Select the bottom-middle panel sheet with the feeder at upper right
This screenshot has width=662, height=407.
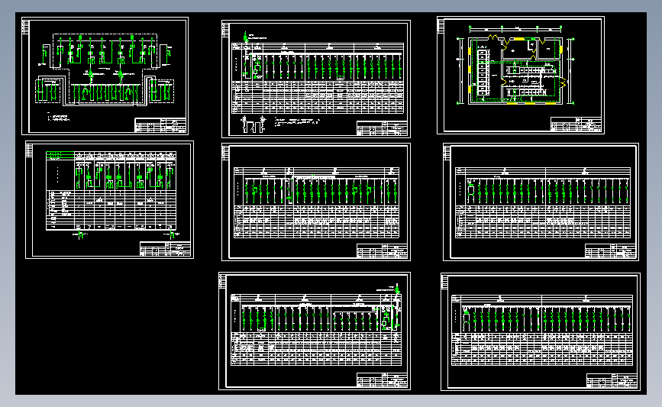tap(315, 331)
